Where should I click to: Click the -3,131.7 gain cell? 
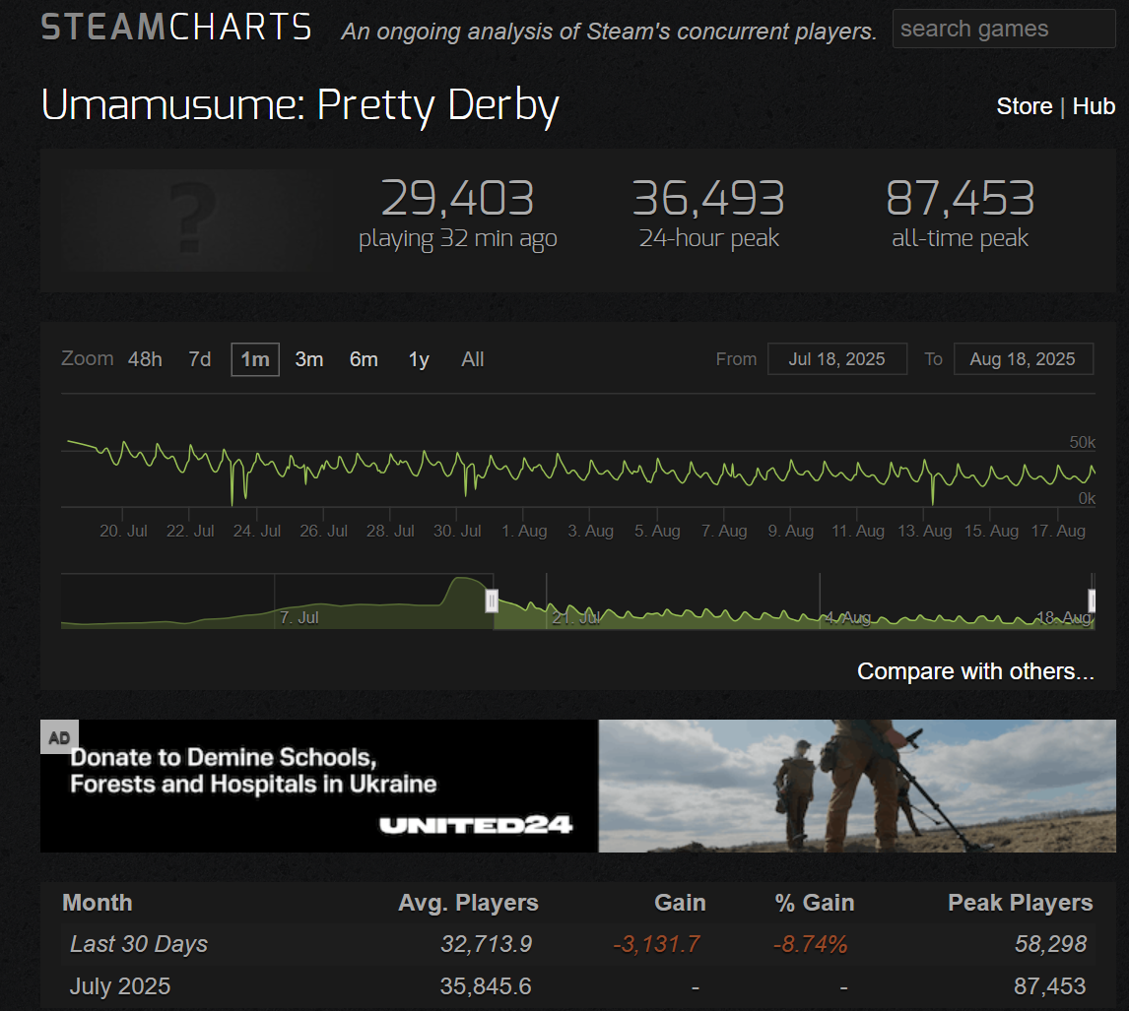click(656, 944)
